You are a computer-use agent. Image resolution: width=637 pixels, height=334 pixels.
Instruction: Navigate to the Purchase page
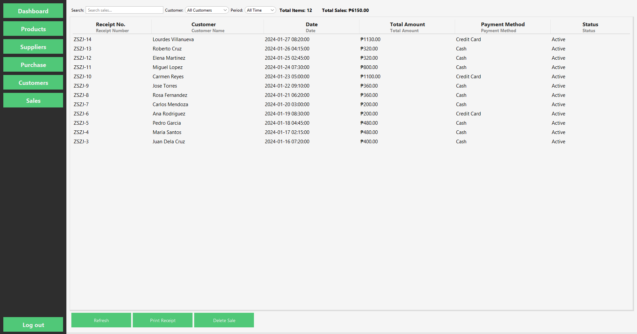click(x=33, y=65)
